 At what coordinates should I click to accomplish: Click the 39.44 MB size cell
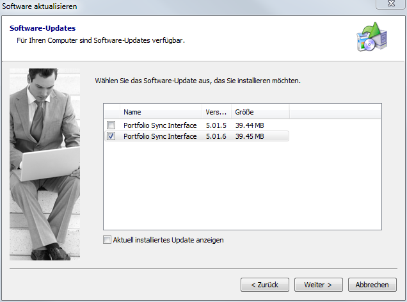coord(250,125)
